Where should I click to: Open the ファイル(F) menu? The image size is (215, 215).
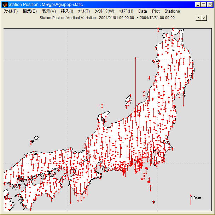click(x=11, y=11)
